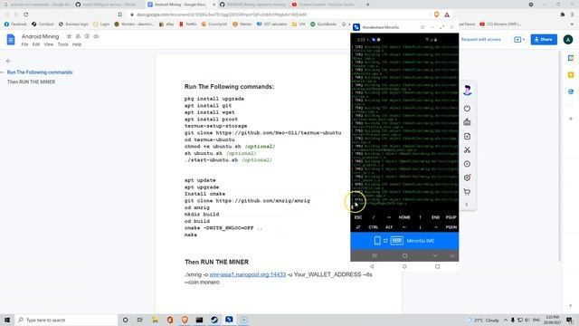Tap the Android recents square button
Screen dimensions: 579x326
(x=437, y=266)
